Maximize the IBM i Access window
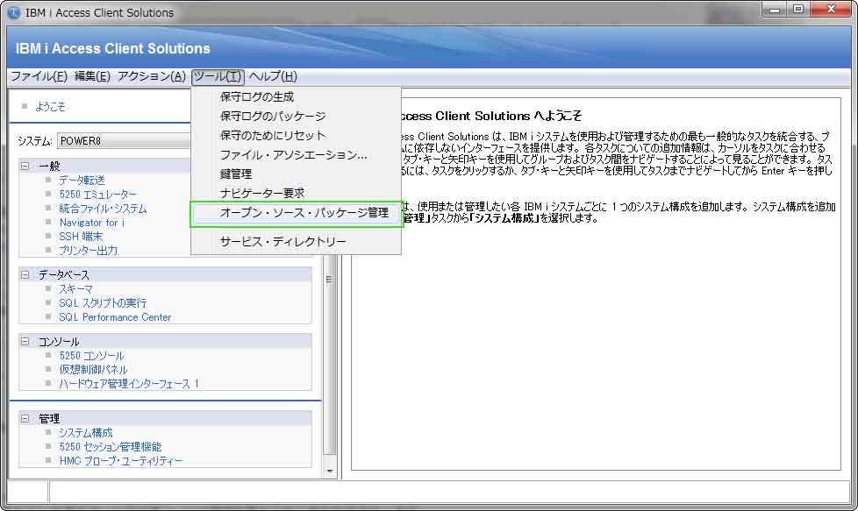The height and width of the screenshot is (511, 858). coord(798,10)
